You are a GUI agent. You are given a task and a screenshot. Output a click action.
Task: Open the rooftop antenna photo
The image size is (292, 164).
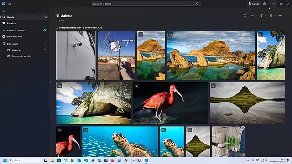click(x=116, y=56)
